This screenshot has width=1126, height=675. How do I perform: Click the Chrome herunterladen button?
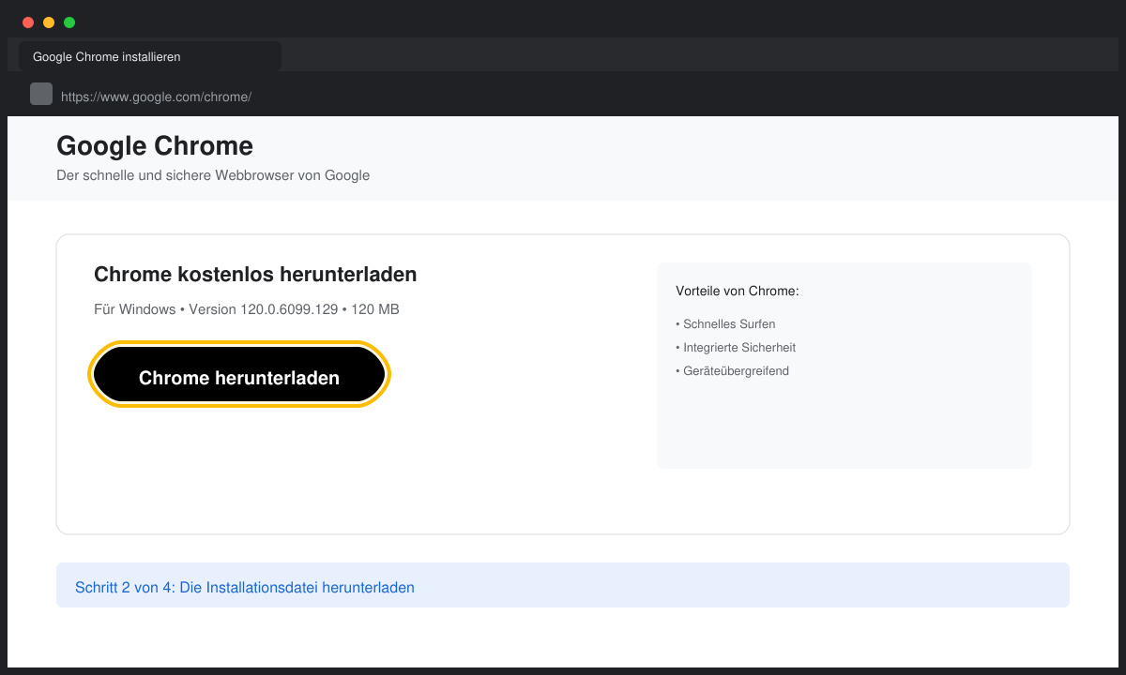pos(239,375)
